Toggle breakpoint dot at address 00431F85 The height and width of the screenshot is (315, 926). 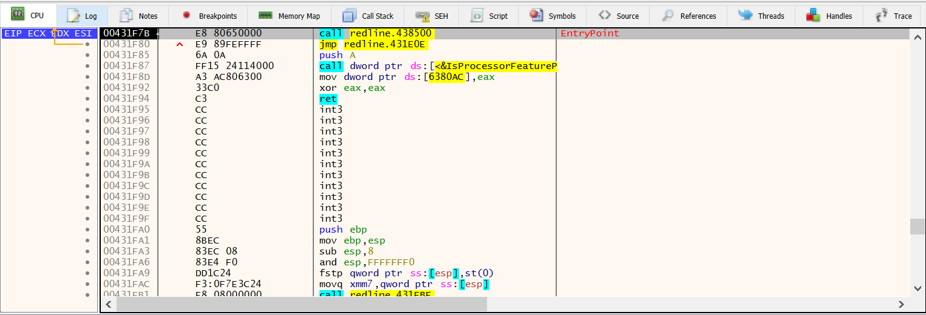tap(88, 55)
